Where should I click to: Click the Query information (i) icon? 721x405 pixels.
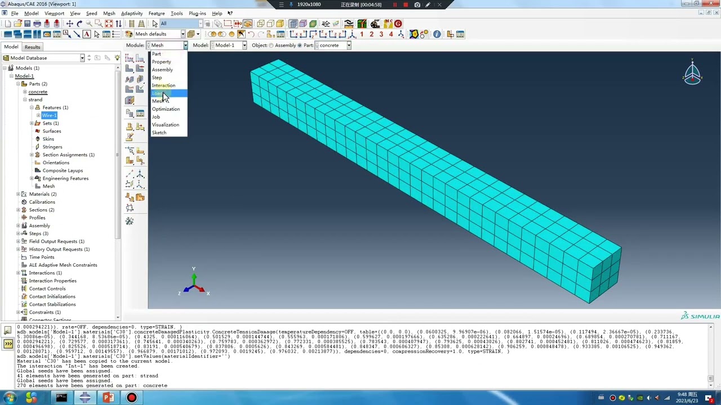click(x=437, y=34)
